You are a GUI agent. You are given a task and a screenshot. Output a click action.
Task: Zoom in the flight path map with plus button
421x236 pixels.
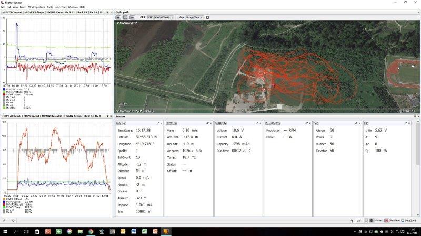(118, 17)
